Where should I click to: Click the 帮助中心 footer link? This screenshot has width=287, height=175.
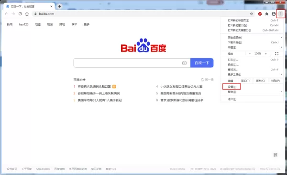tap(111, 169)
